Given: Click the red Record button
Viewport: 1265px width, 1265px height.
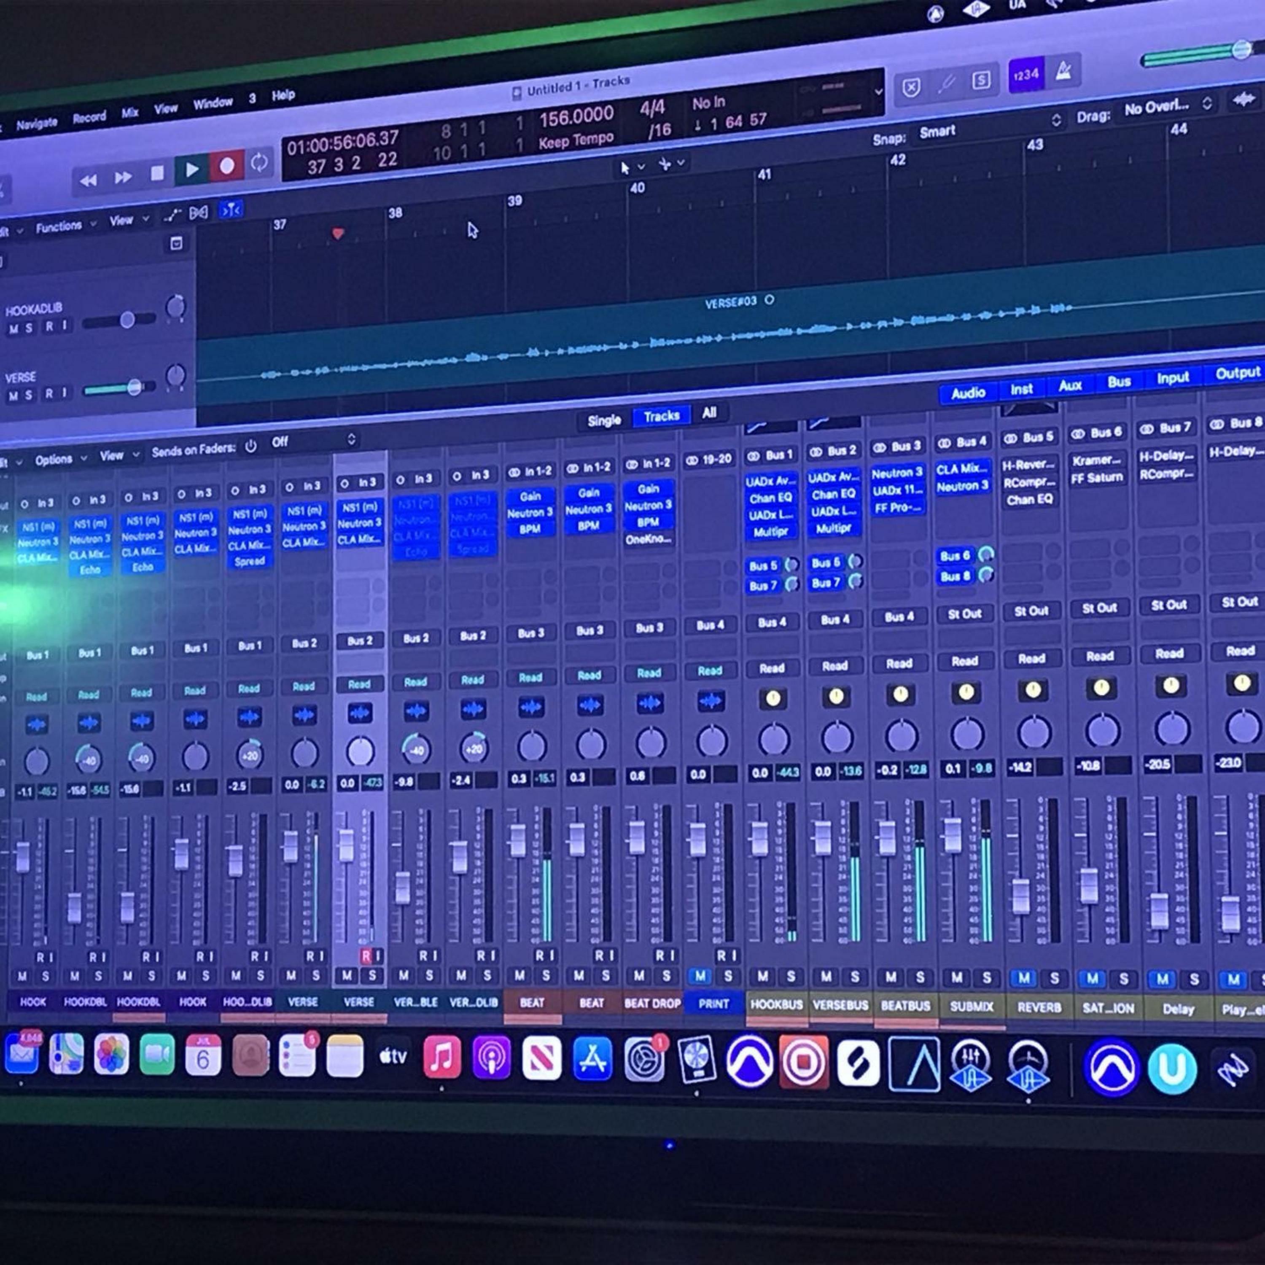Looking at the screenshot, I should click(x=226, y=166).
